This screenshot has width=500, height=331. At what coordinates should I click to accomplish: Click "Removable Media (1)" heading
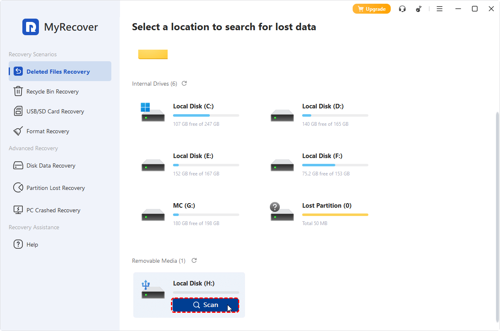159,261
